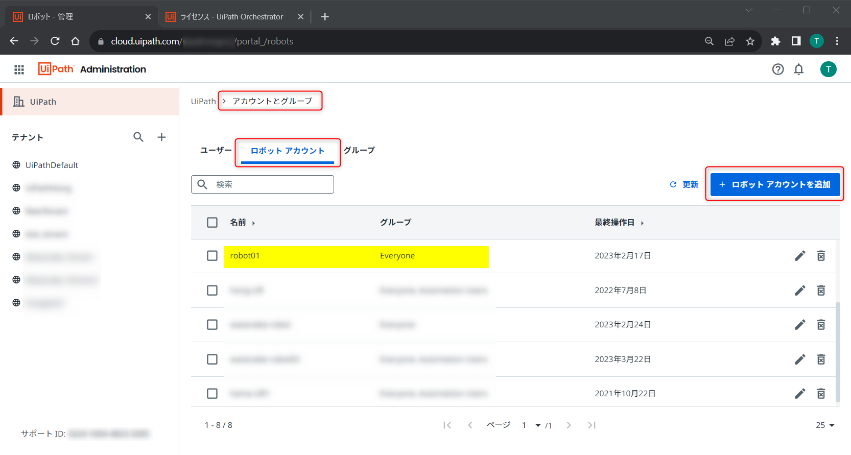Image resolution: width=851 pixels, height=455 pixels.
Task: Switch to the ユーザー tab
Action: 216,150
